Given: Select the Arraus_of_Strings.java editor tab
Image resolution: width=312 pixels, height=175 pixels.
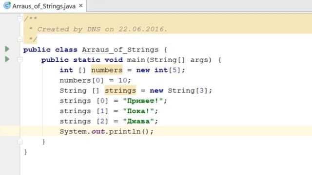Looking at the screenshot, I should tap(43, 6).
